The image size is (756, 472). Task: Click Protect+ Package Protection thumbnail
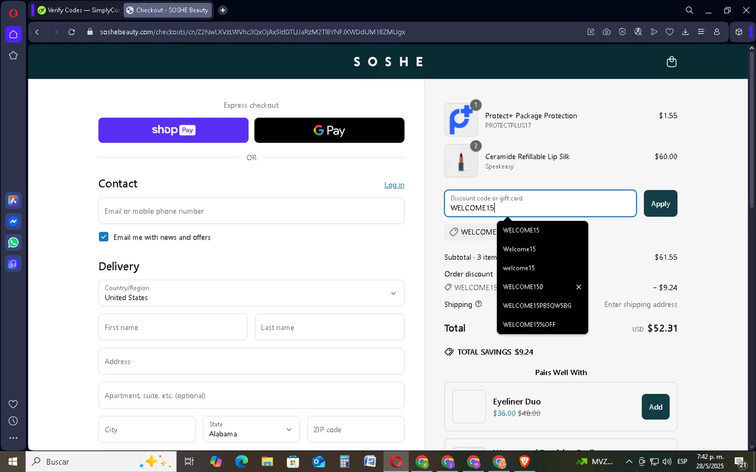point(461,120)
